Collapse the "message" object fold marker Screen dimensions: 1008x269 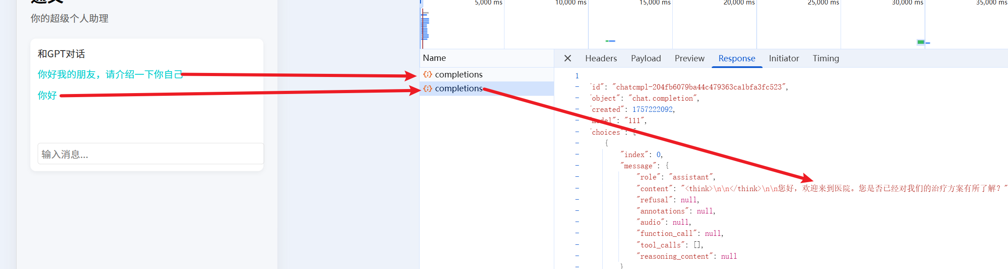[x=577, y=166]
